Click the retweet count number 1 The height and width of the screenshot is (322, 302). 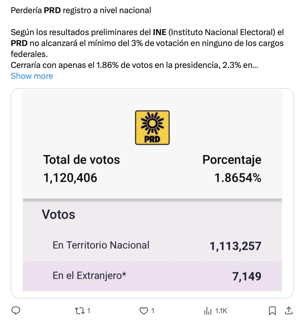click(x=89, y=311)
